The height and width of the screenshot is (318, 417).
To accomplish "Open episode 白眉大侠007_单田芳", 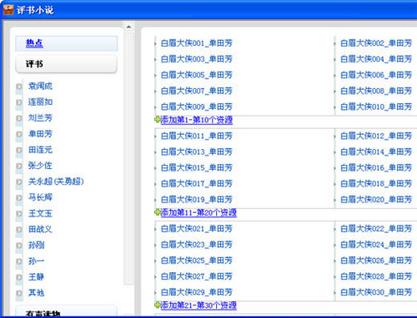I will click(197, 91).
